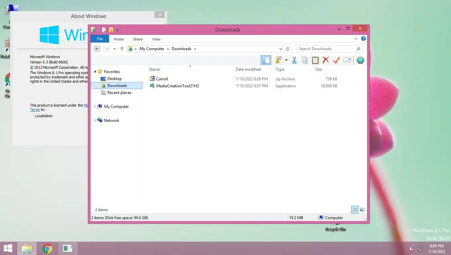
Task: Click the Downloads window system icon in title bar
Action: pos(93,30)
